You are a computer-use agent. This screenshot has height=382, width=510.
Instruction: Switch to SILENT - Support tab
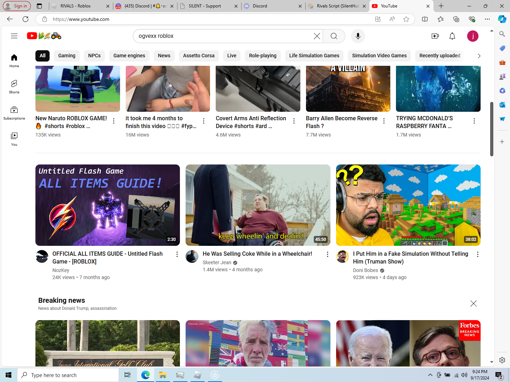coord(209,6)
